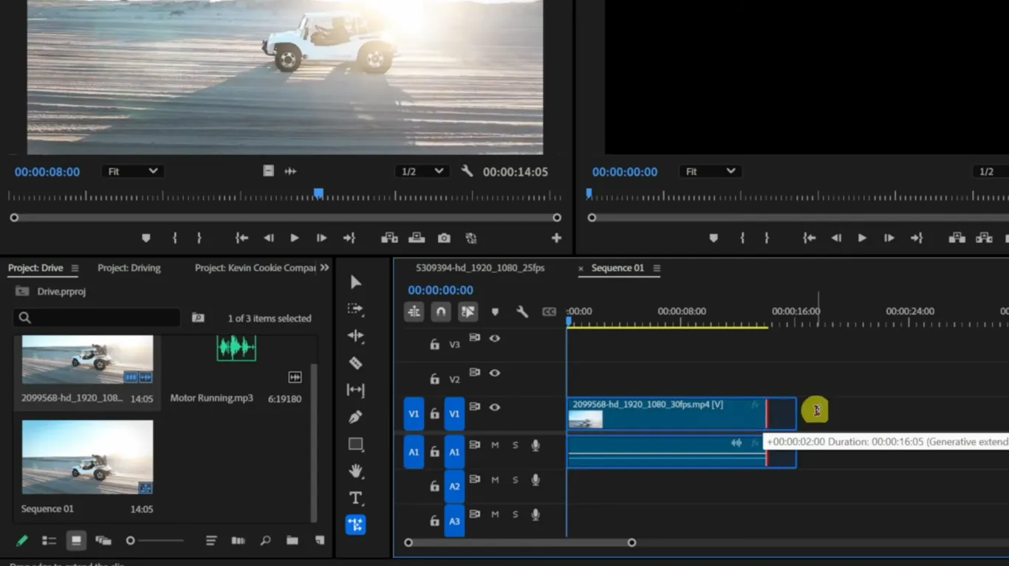The height and width of the screenshot is (566, 1009).
Task: Open the Source monitor Fit zoom dropdown
Action: point(133,171)
